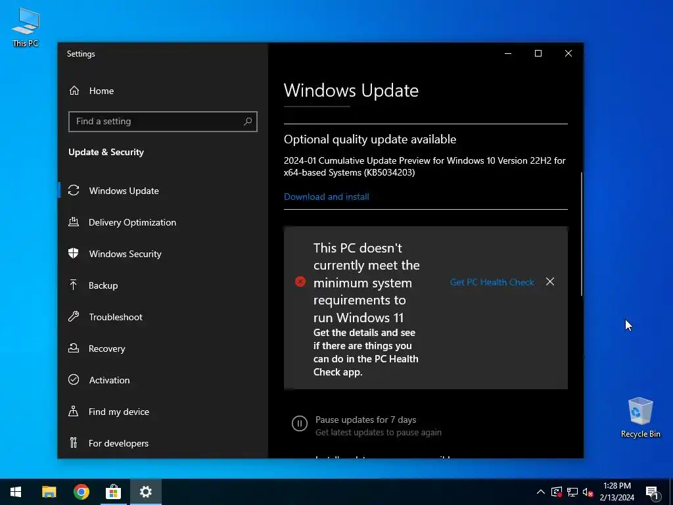Launch Google Chrome from the taskbar
This screenshot has height=505, width=673.
tap(81, 492)
